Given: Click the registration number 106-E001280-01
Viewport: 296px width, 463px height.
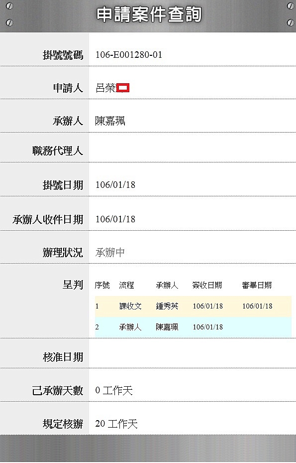Looking at the screenshot, I should (129, 55).
